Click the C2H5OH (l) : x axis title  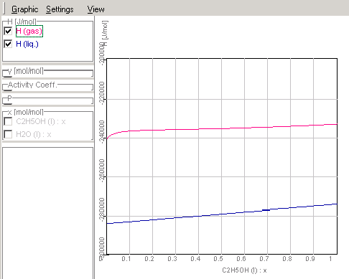tap(244, 270)
